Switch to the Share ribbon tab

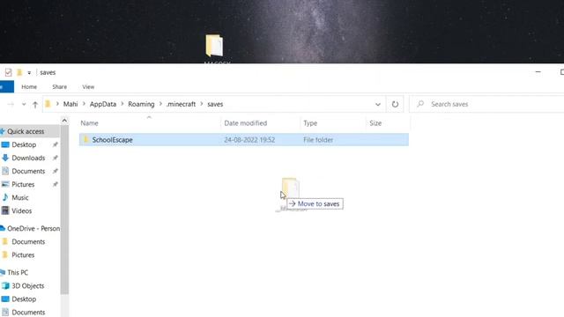tap(59, 87)
